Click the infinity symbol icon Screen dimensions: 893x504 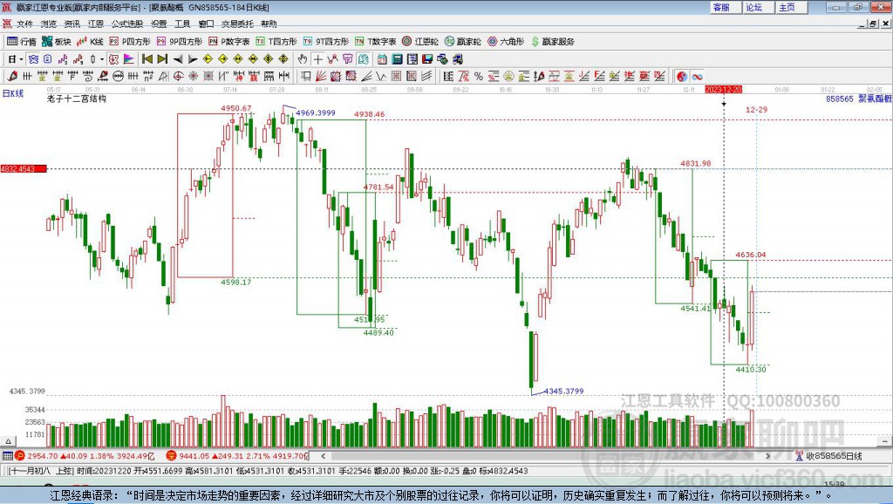[697, 77]
